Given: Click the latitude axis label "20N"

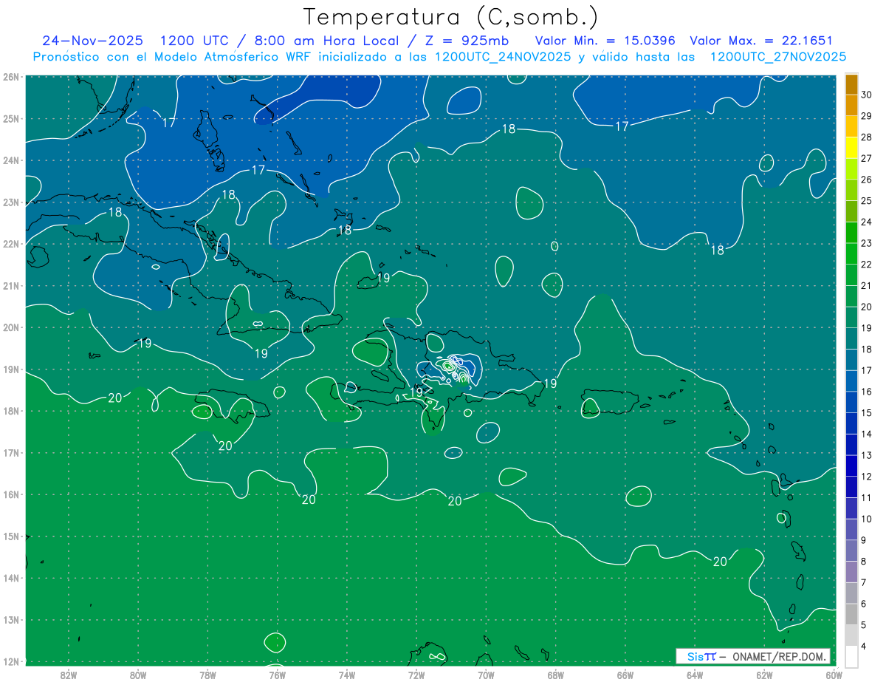Looking at the screenshot, I should tap(11, 327).
